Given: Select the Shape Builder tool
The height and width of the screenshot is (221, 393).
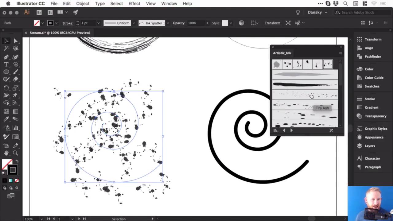Looking at the screenshot, I should 6,103.
